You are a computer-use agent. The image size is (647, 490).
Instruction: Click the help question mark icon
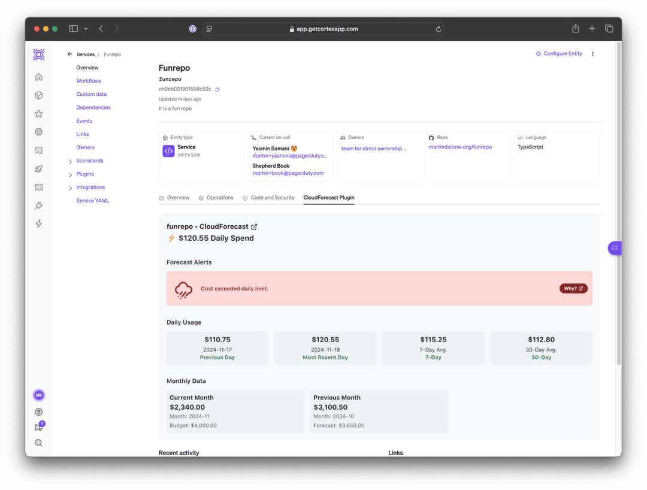[x=38, y=412]
